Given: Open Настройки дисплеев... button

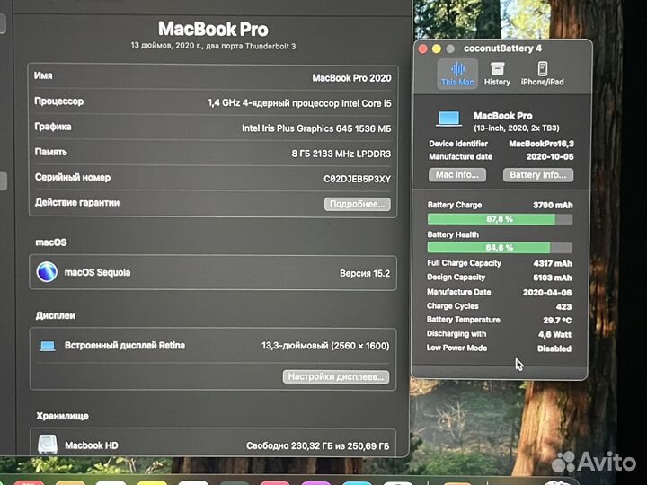Looking at the screenshot, I should [x=336, y=376].
